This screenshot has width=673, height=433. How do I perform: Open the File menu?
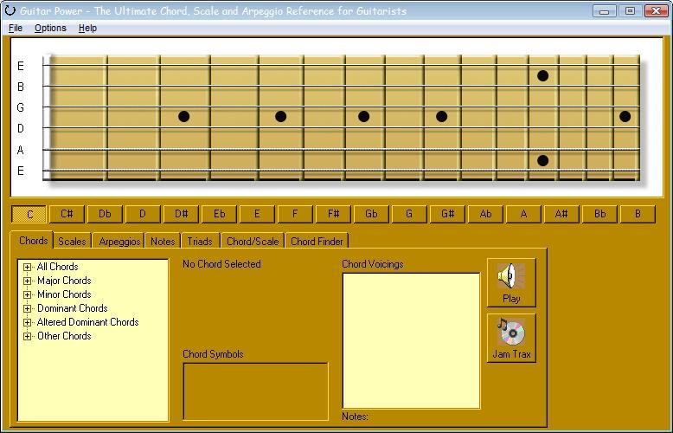[16, 28]
